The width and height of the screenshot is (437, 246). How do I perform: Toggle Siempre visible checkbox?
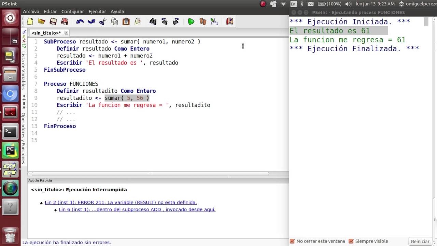coord(351,241)
